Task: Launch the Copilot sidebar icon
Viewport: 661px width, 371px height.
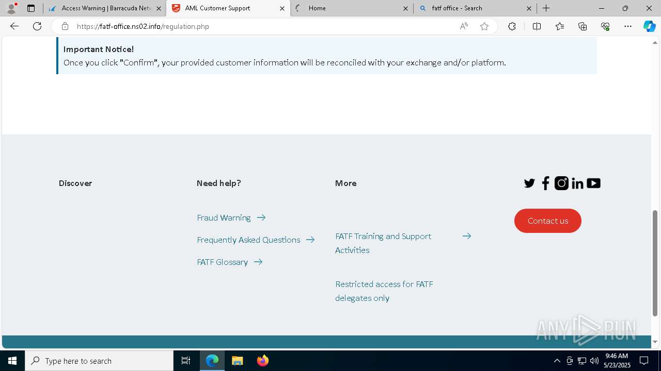Action: 649,26
